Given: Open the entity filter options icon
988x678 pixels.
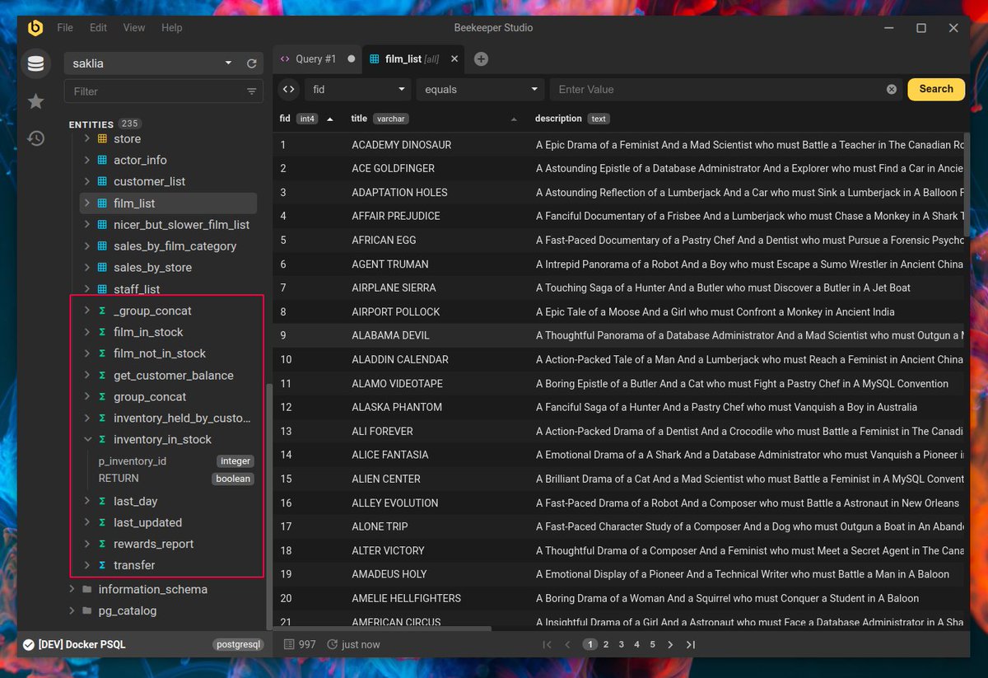Looking at the screenshot, I should [251, 91].
